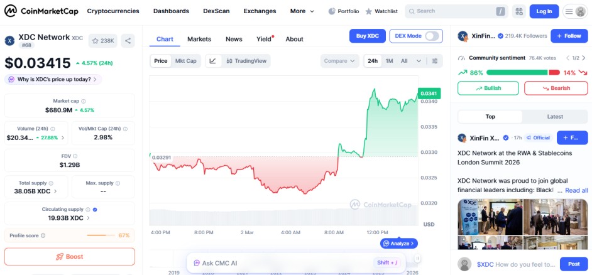This screenshot has width=592, height=275.
Task: Go to next Community sentiment page arrow
Action: [584, 58]
